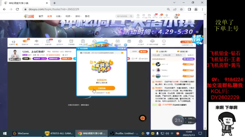The height and width of the screenshot is (137, 245).
Task: Switch to the 钻粉 tab
Action: click(190, 55)
